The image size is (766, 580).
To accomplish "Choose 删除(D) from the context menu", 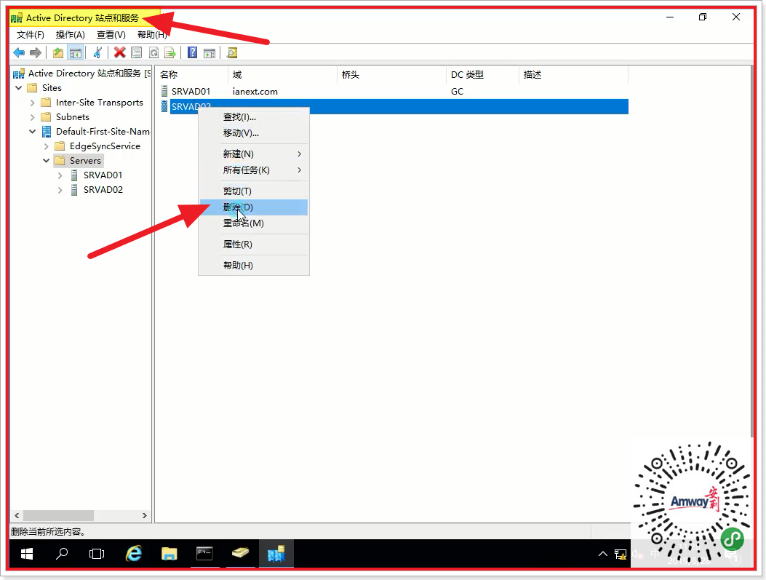I will (254, 207).
